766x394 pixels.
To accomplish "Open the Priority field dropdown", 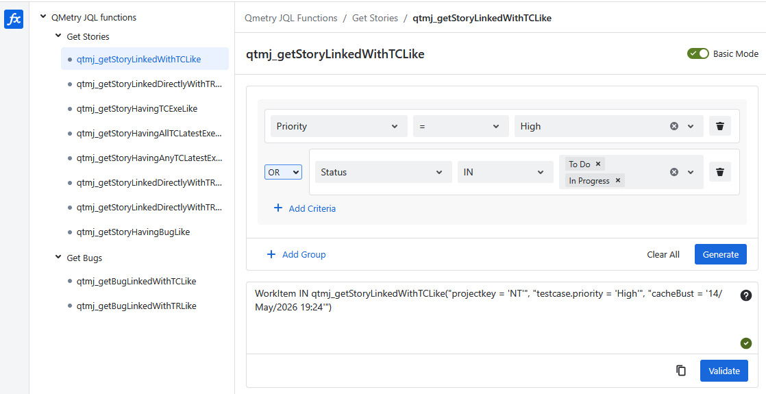I will [338, 126].
